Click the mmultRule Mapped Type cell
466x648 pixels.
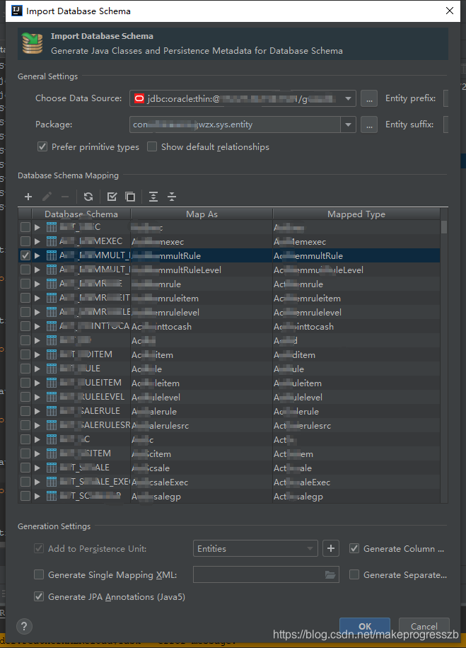pos(356,255)
